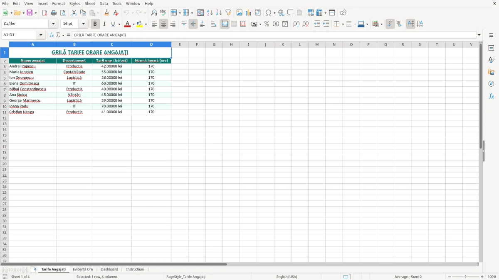
Task: Open the sidebar Gallery icon
Action: 491,72
